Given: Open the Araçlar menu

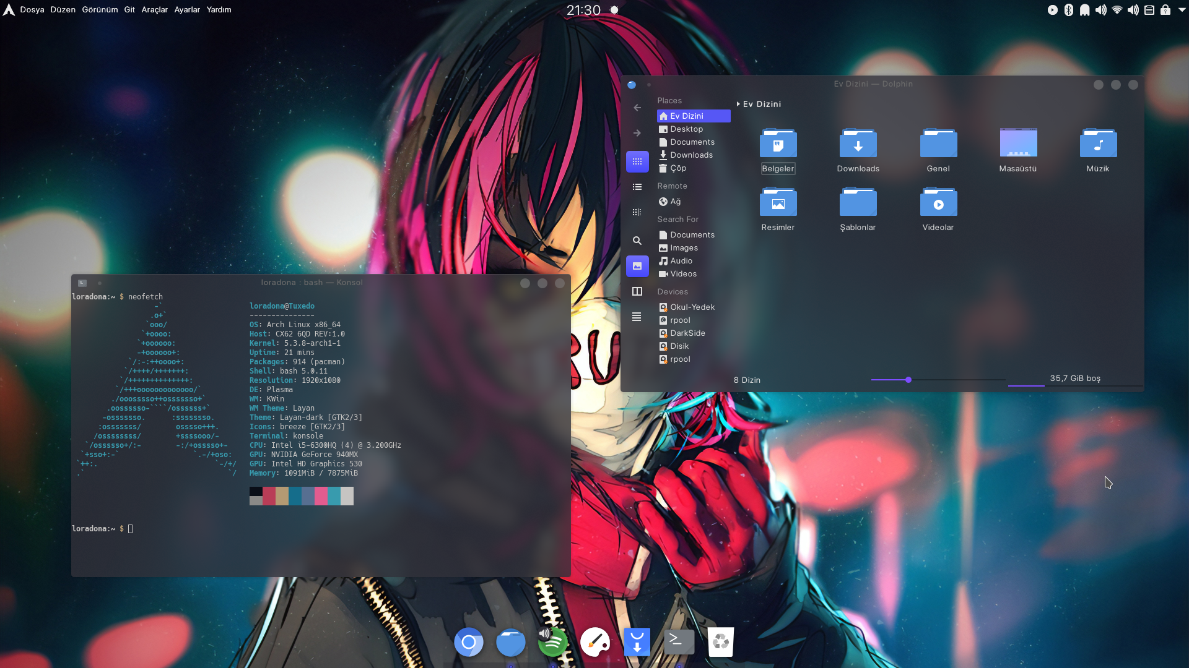Looking at the screenshot, I should (x=154, y=9).
